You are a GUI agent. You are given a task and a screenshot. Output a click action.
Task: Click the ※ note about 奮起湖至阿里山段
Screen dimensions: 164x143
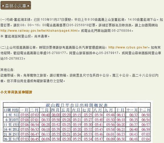25,36
